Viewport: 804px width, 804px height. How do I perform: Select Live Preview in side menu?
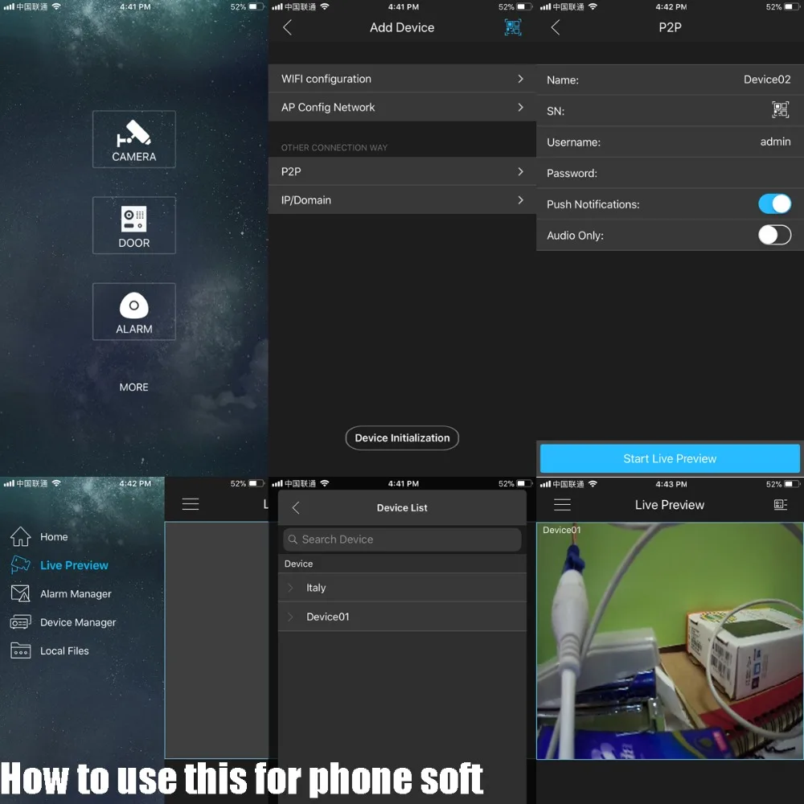(x=74, y=565)
